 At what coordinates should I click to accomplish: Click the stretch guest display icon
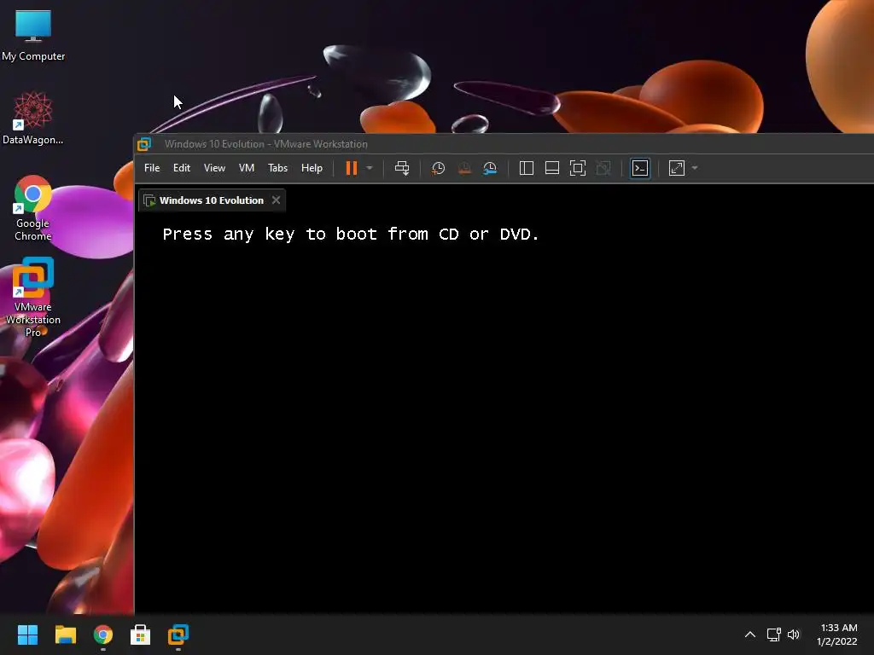pyautogui.click(x=677, y=168)
